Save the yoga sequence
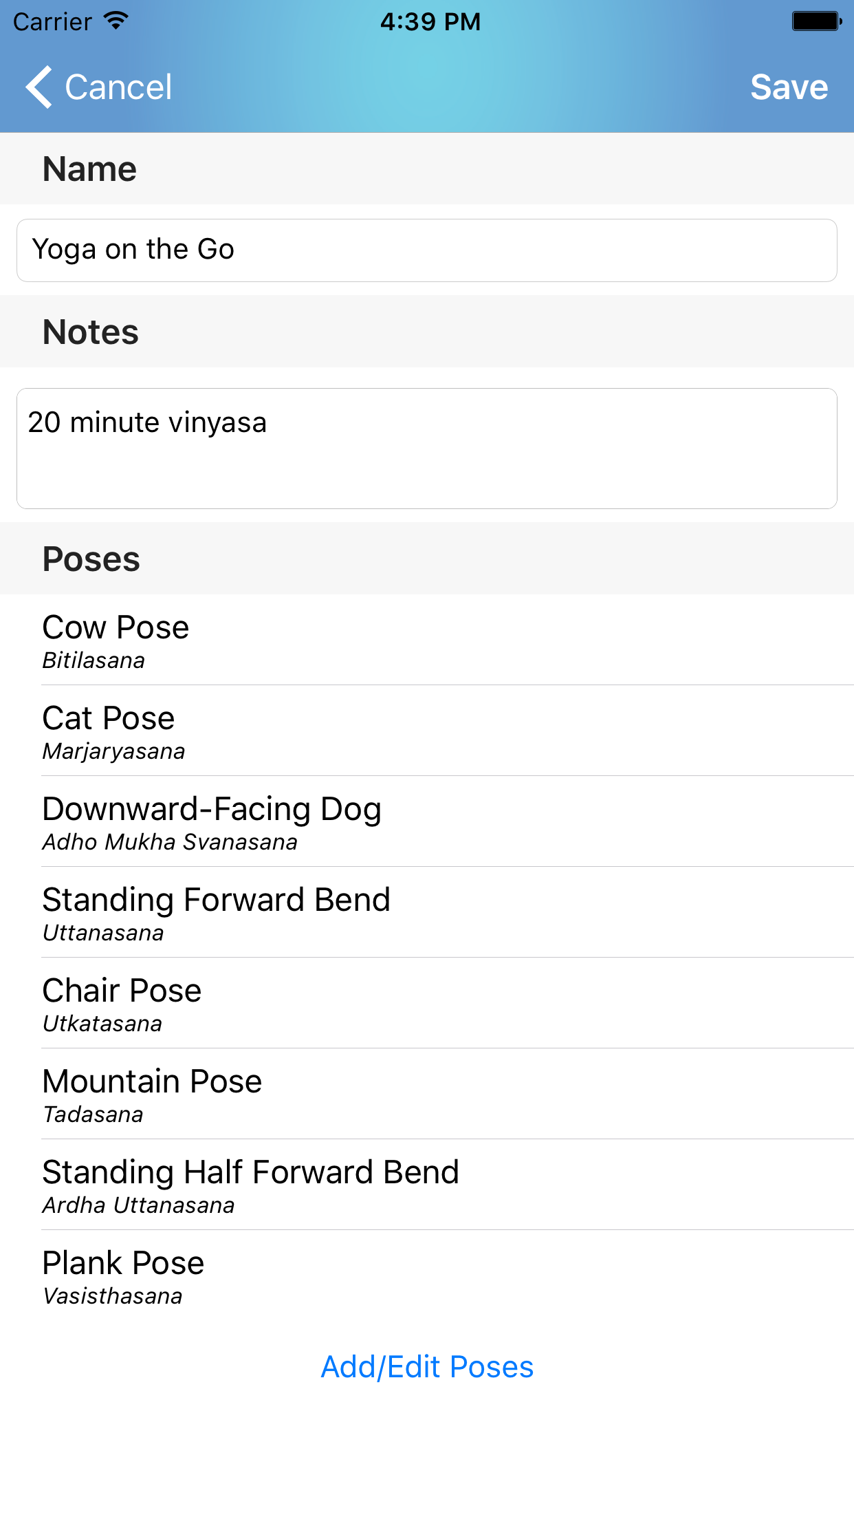The image size is (854, 1519). [x=789, y=87]
